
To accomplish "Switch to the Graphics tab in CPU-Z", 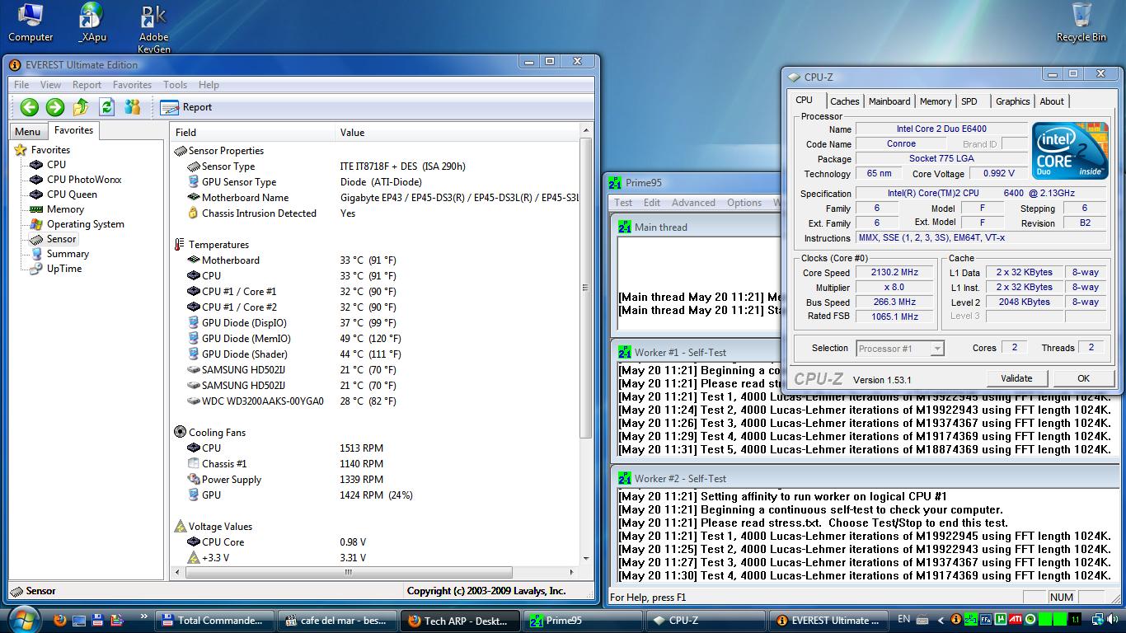I will click(1012, 101).
